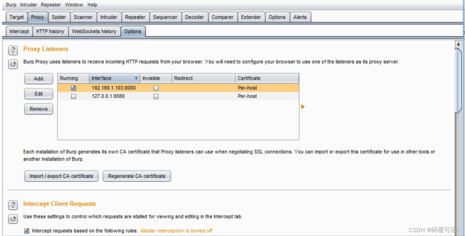Restore defaults for Proxy Listeners section
The width and height of the screenshot is (465, 236).
point(13,64)
